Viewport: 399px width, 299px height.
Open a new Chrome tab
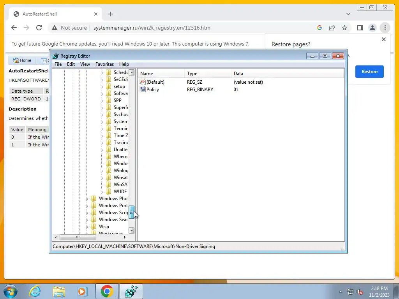click(x=110, y=14)
